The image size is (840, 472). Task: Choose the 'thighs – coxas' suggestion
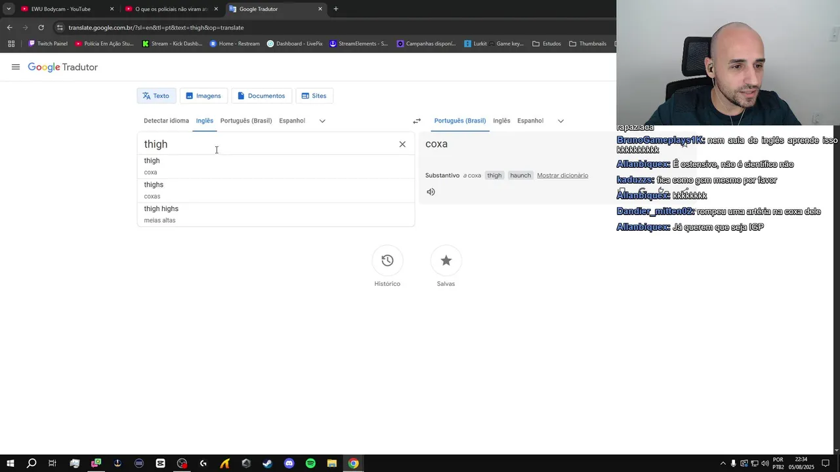click(276, 190)
